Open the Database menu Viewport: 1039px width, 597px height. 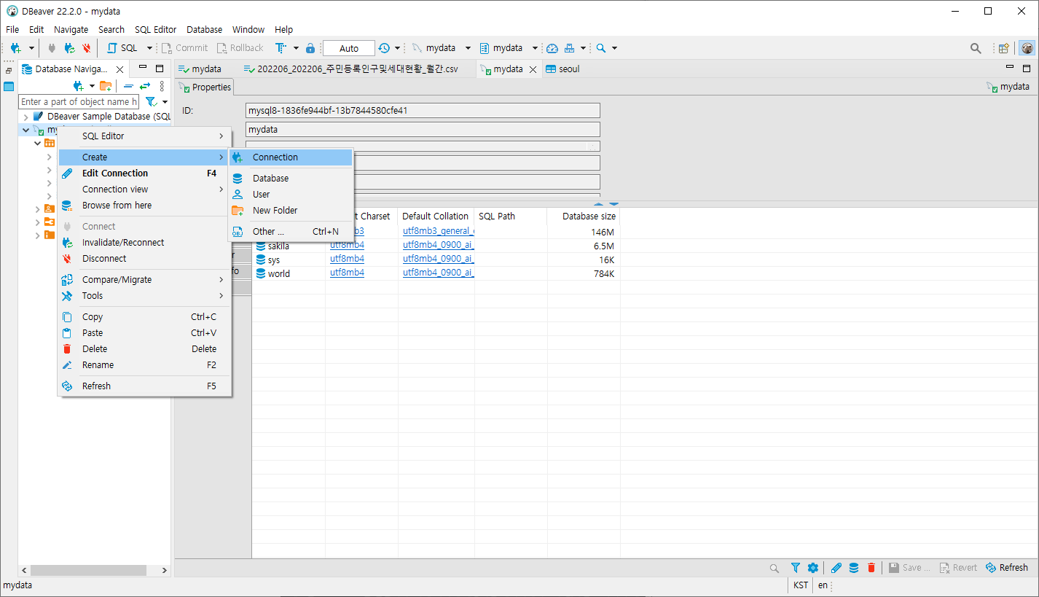point(204,29)
